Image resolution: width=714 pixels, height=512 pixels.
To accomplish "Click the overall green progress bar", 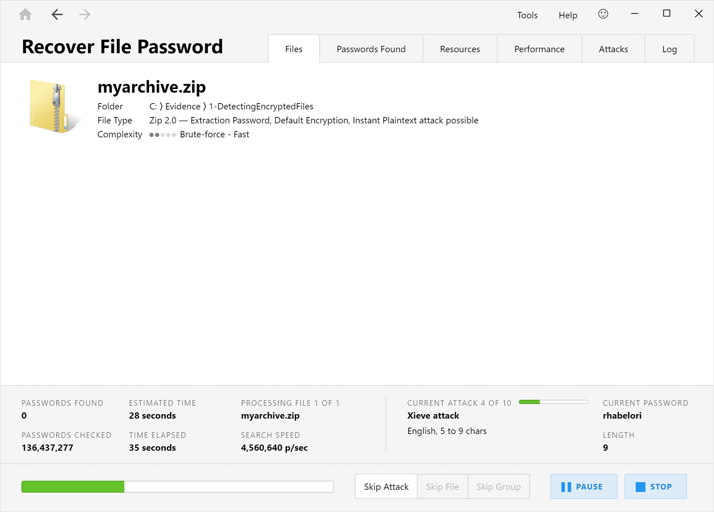I will [x=178, y=487].
